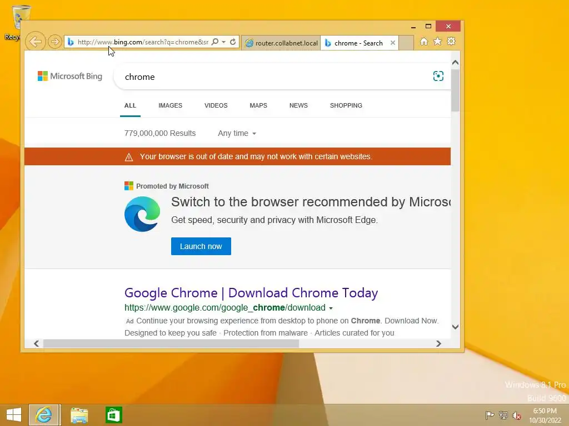569x426 pixels.
Task: Switch to IMAGES results
Action: click(170, 105)
